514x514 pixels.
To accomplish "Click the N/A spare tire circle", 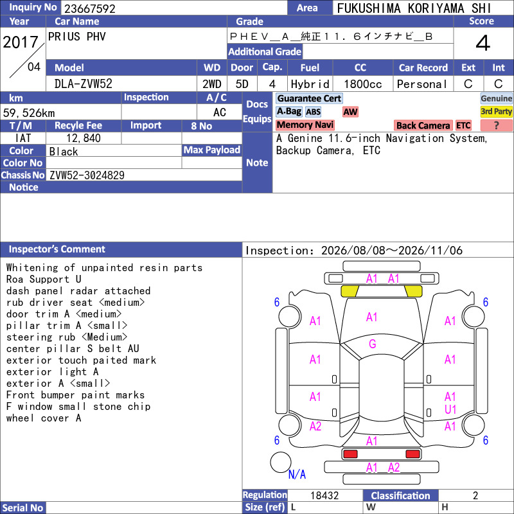I will (x=281, y=462).
